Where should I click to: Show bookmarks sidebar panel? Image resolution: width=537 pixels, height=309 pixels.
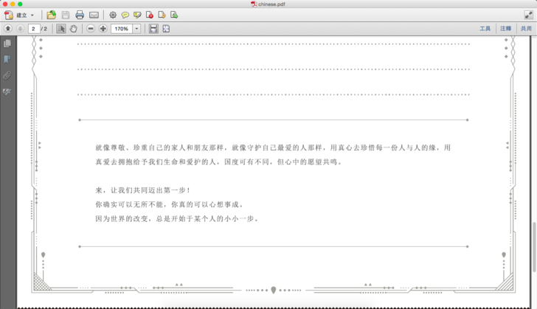(7, 59)
